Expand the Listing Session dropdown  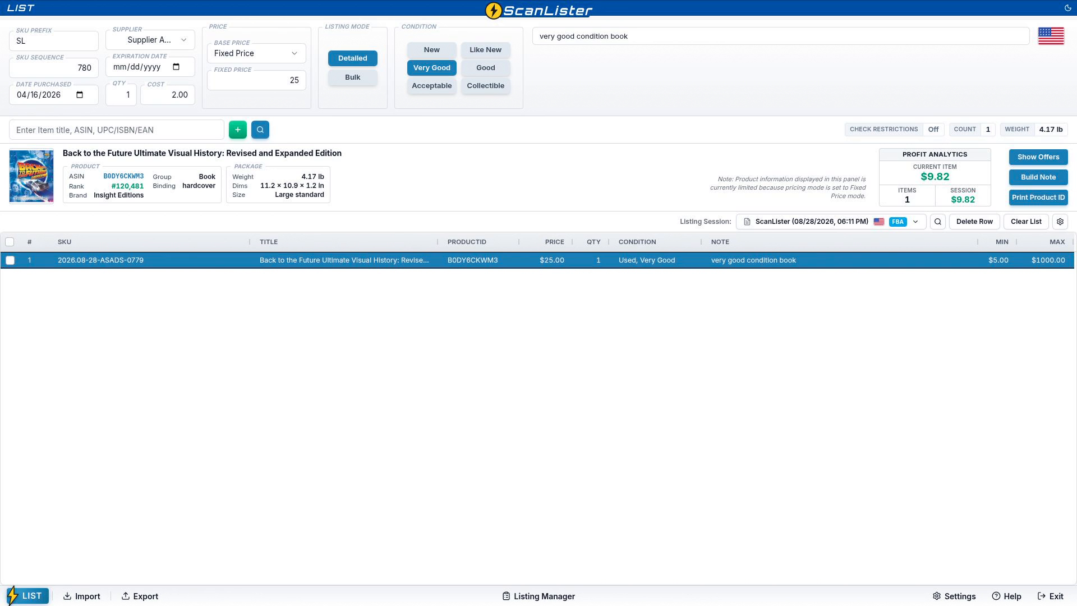[x=831, y=222]
